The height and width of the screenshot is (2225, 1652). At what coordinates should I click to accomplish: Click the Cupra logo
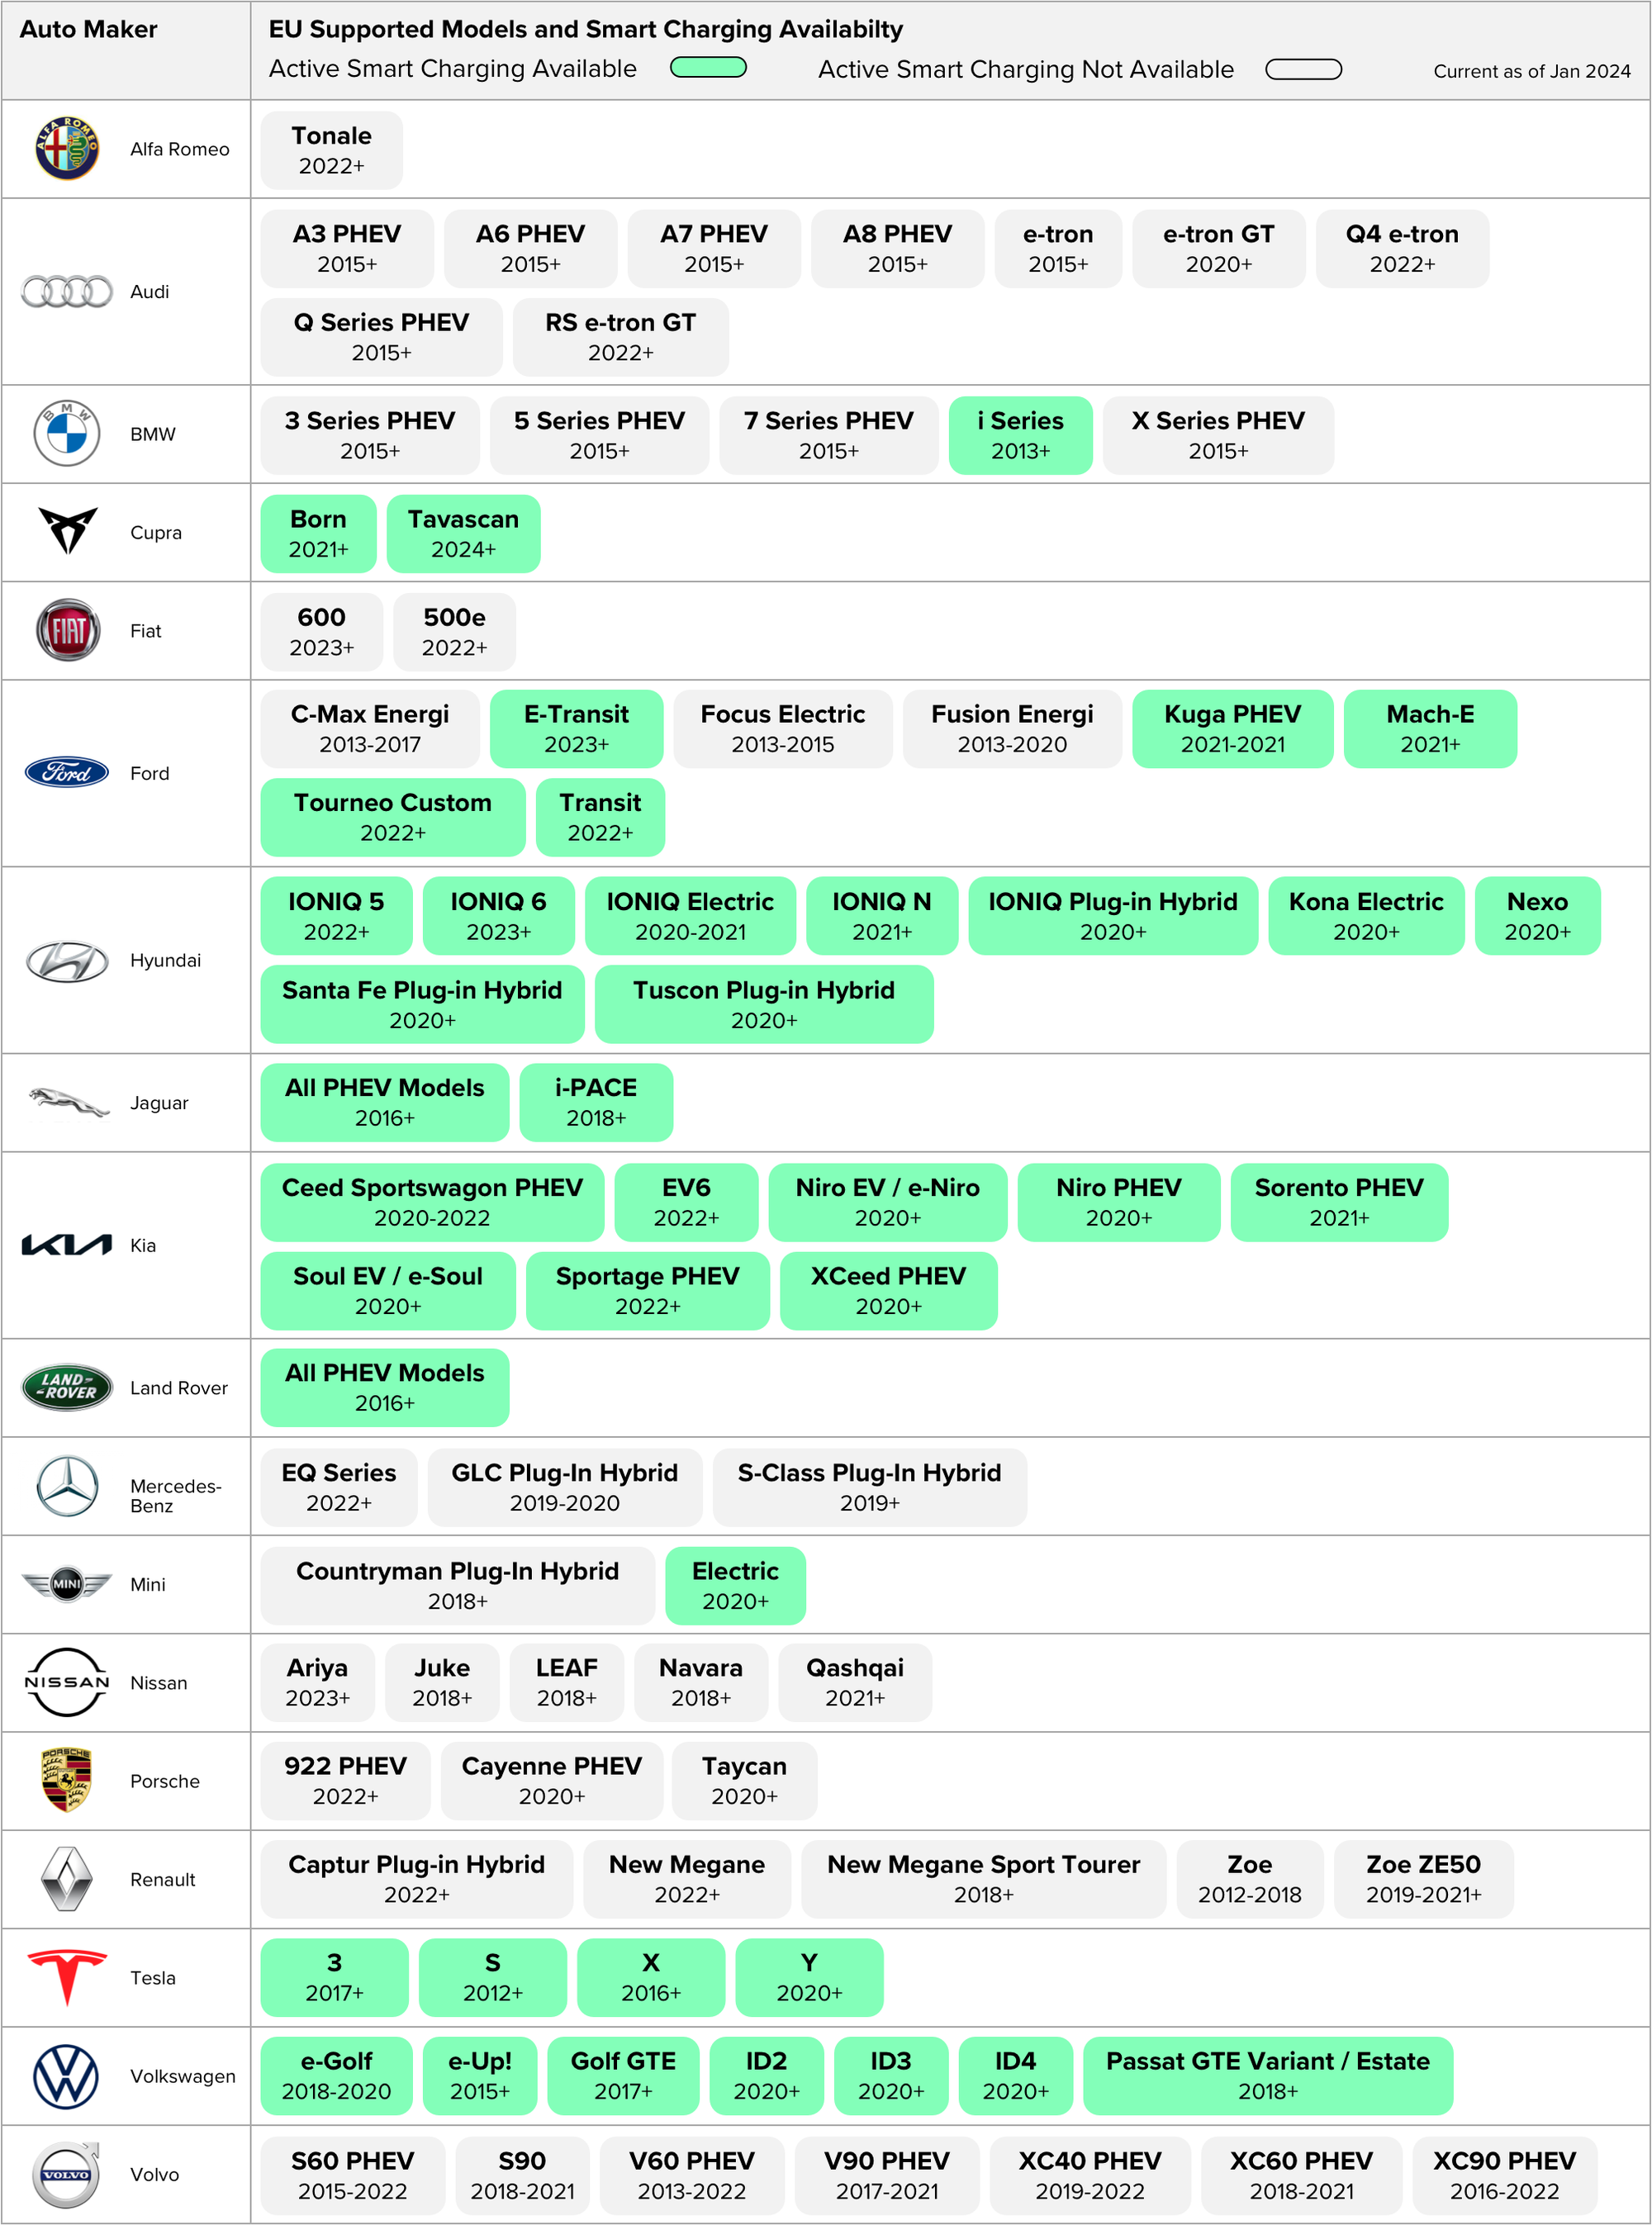[x=67, y=530]
